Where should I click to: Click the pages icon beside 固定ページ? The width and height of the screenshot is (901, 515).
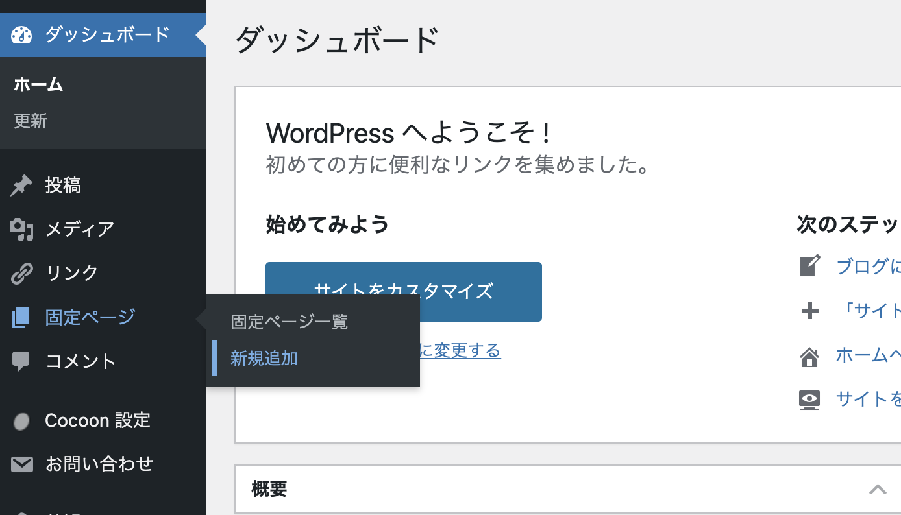(21, 317)
